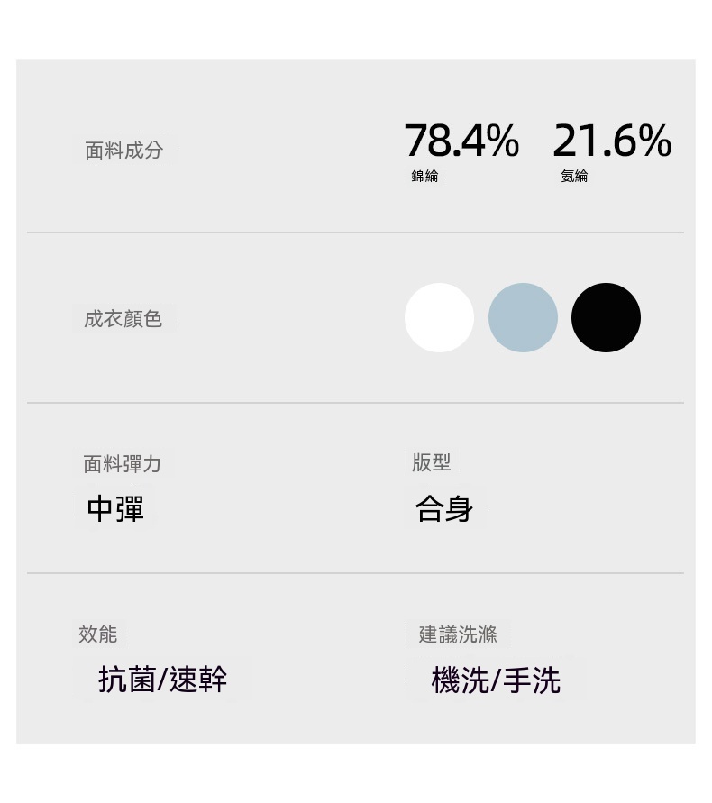Click the 建議洗滌 heading
The image size is (712, 803).
[458, 634]
